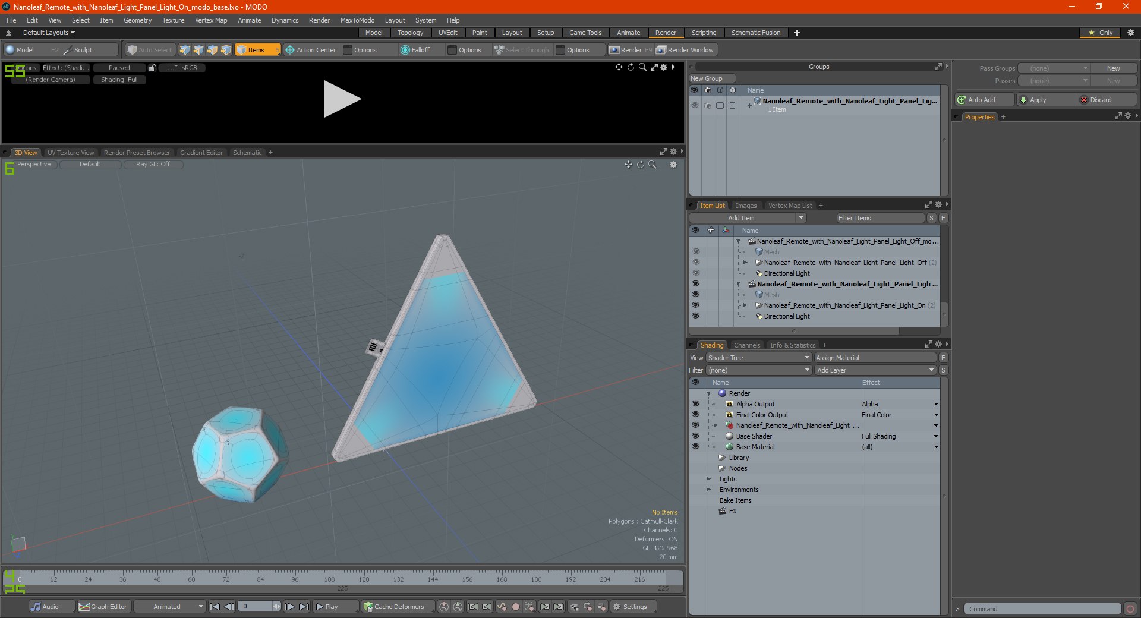Open the Add Layer dropdown

point(876,370)
